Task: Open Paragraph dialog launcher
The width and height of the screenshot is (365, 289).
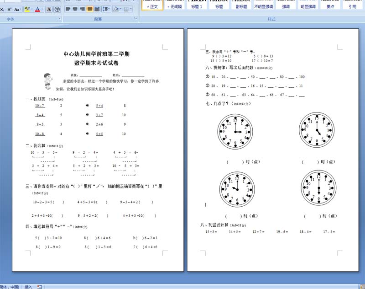Action: point(136,18)
